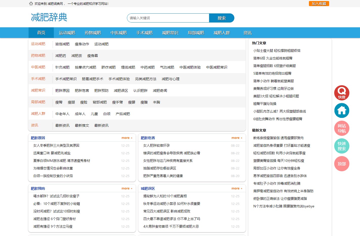Open the 药物减肥 navigation menu item

(x=93, y=33)
